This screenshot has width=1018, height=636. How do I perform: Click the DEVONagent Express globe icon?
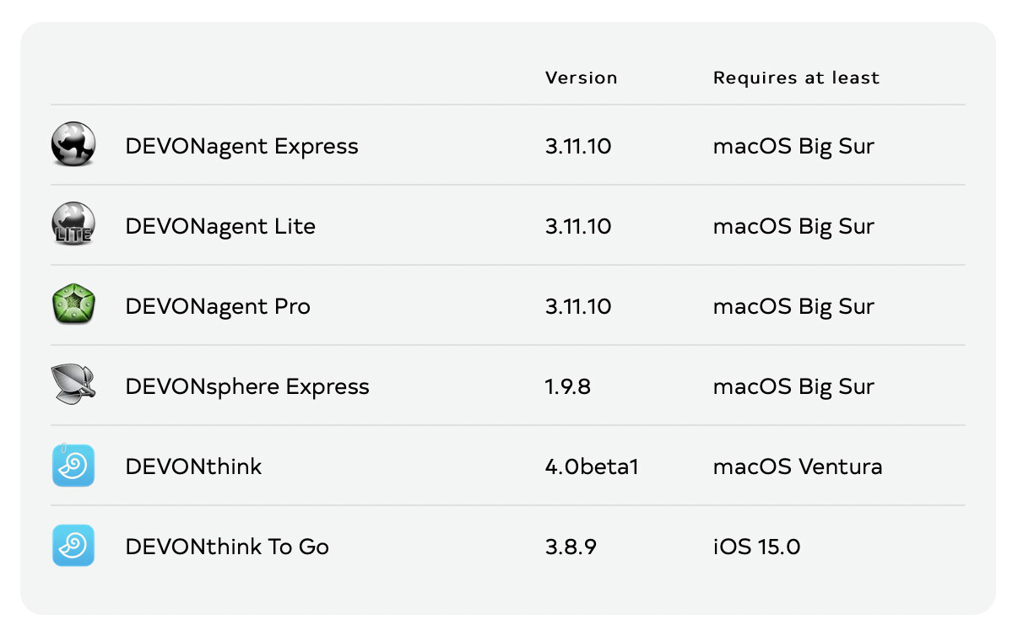(73, 144)
